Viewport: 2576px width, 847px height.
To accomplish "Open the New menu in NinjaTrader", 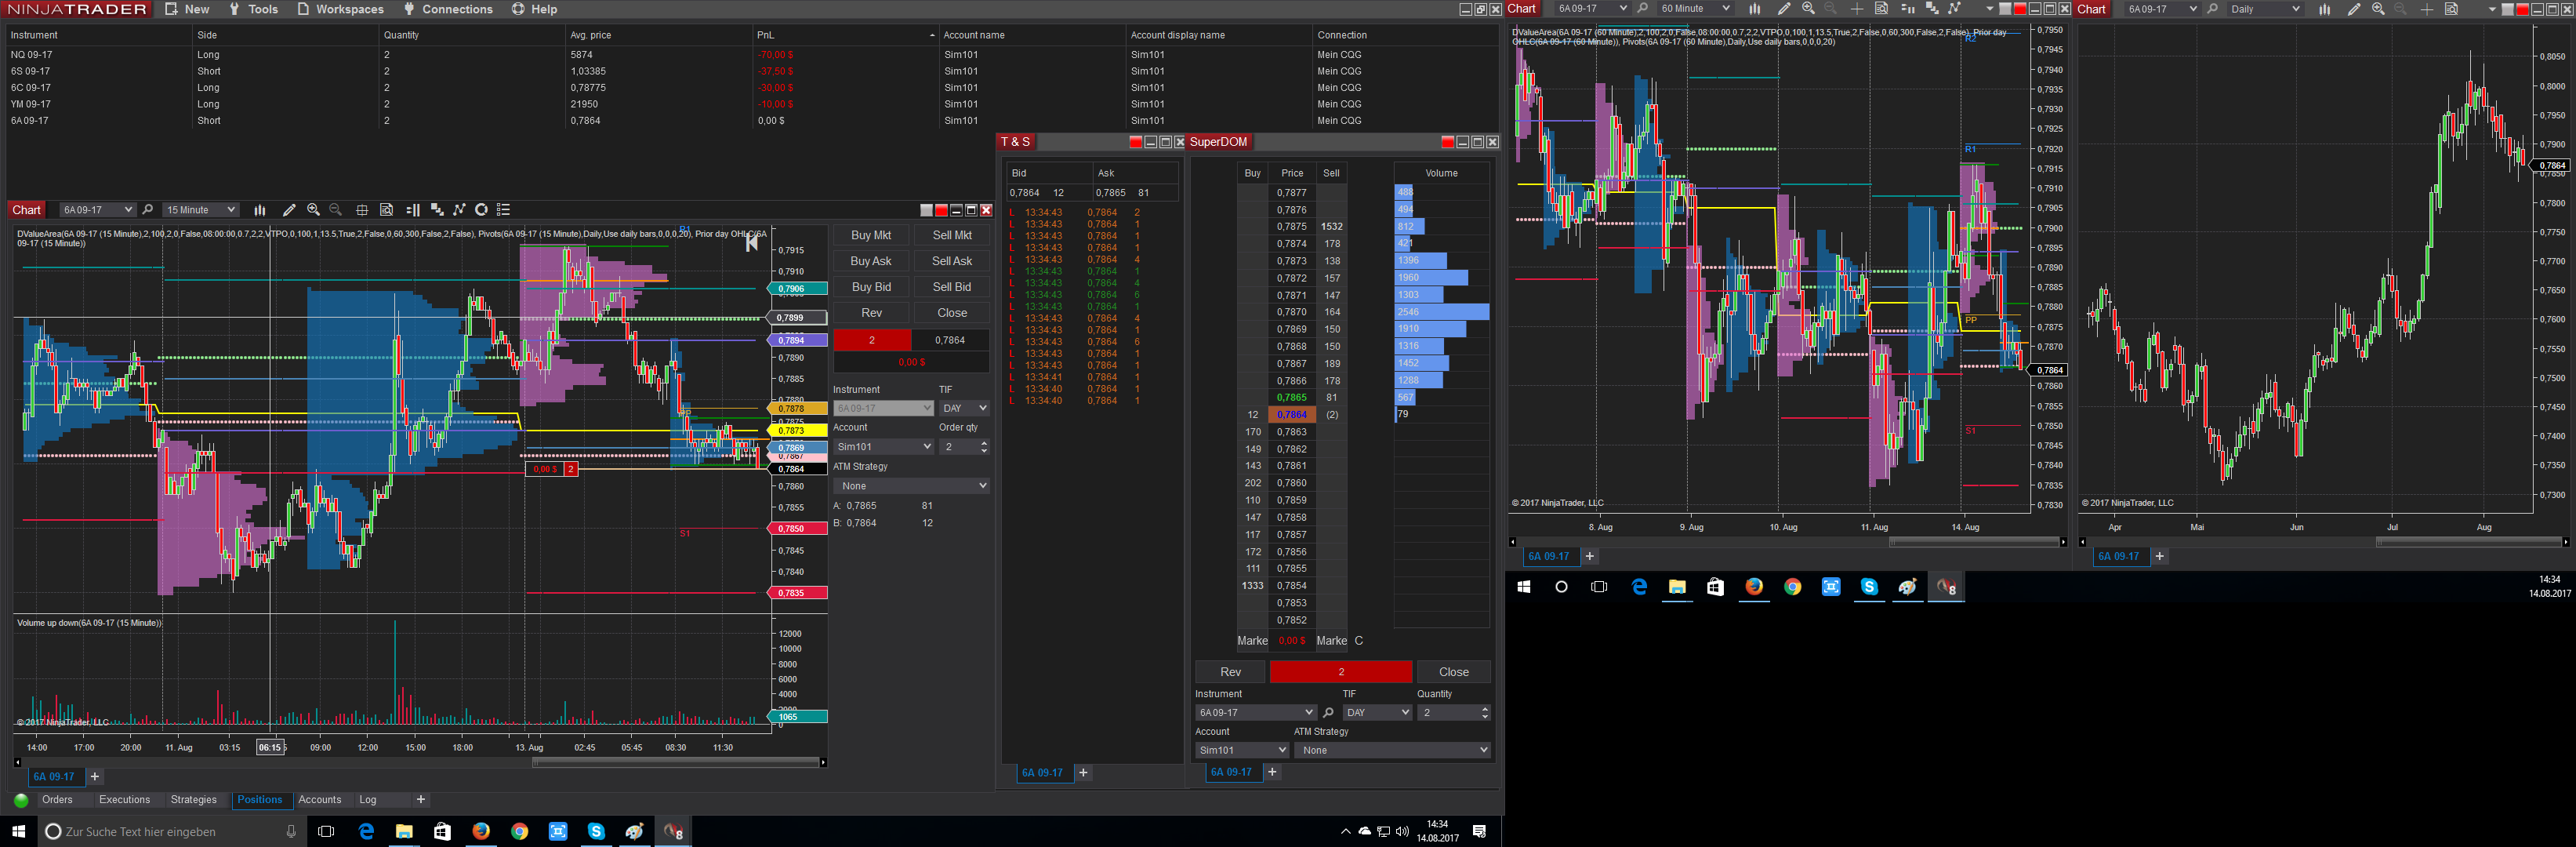I will 187,9.
